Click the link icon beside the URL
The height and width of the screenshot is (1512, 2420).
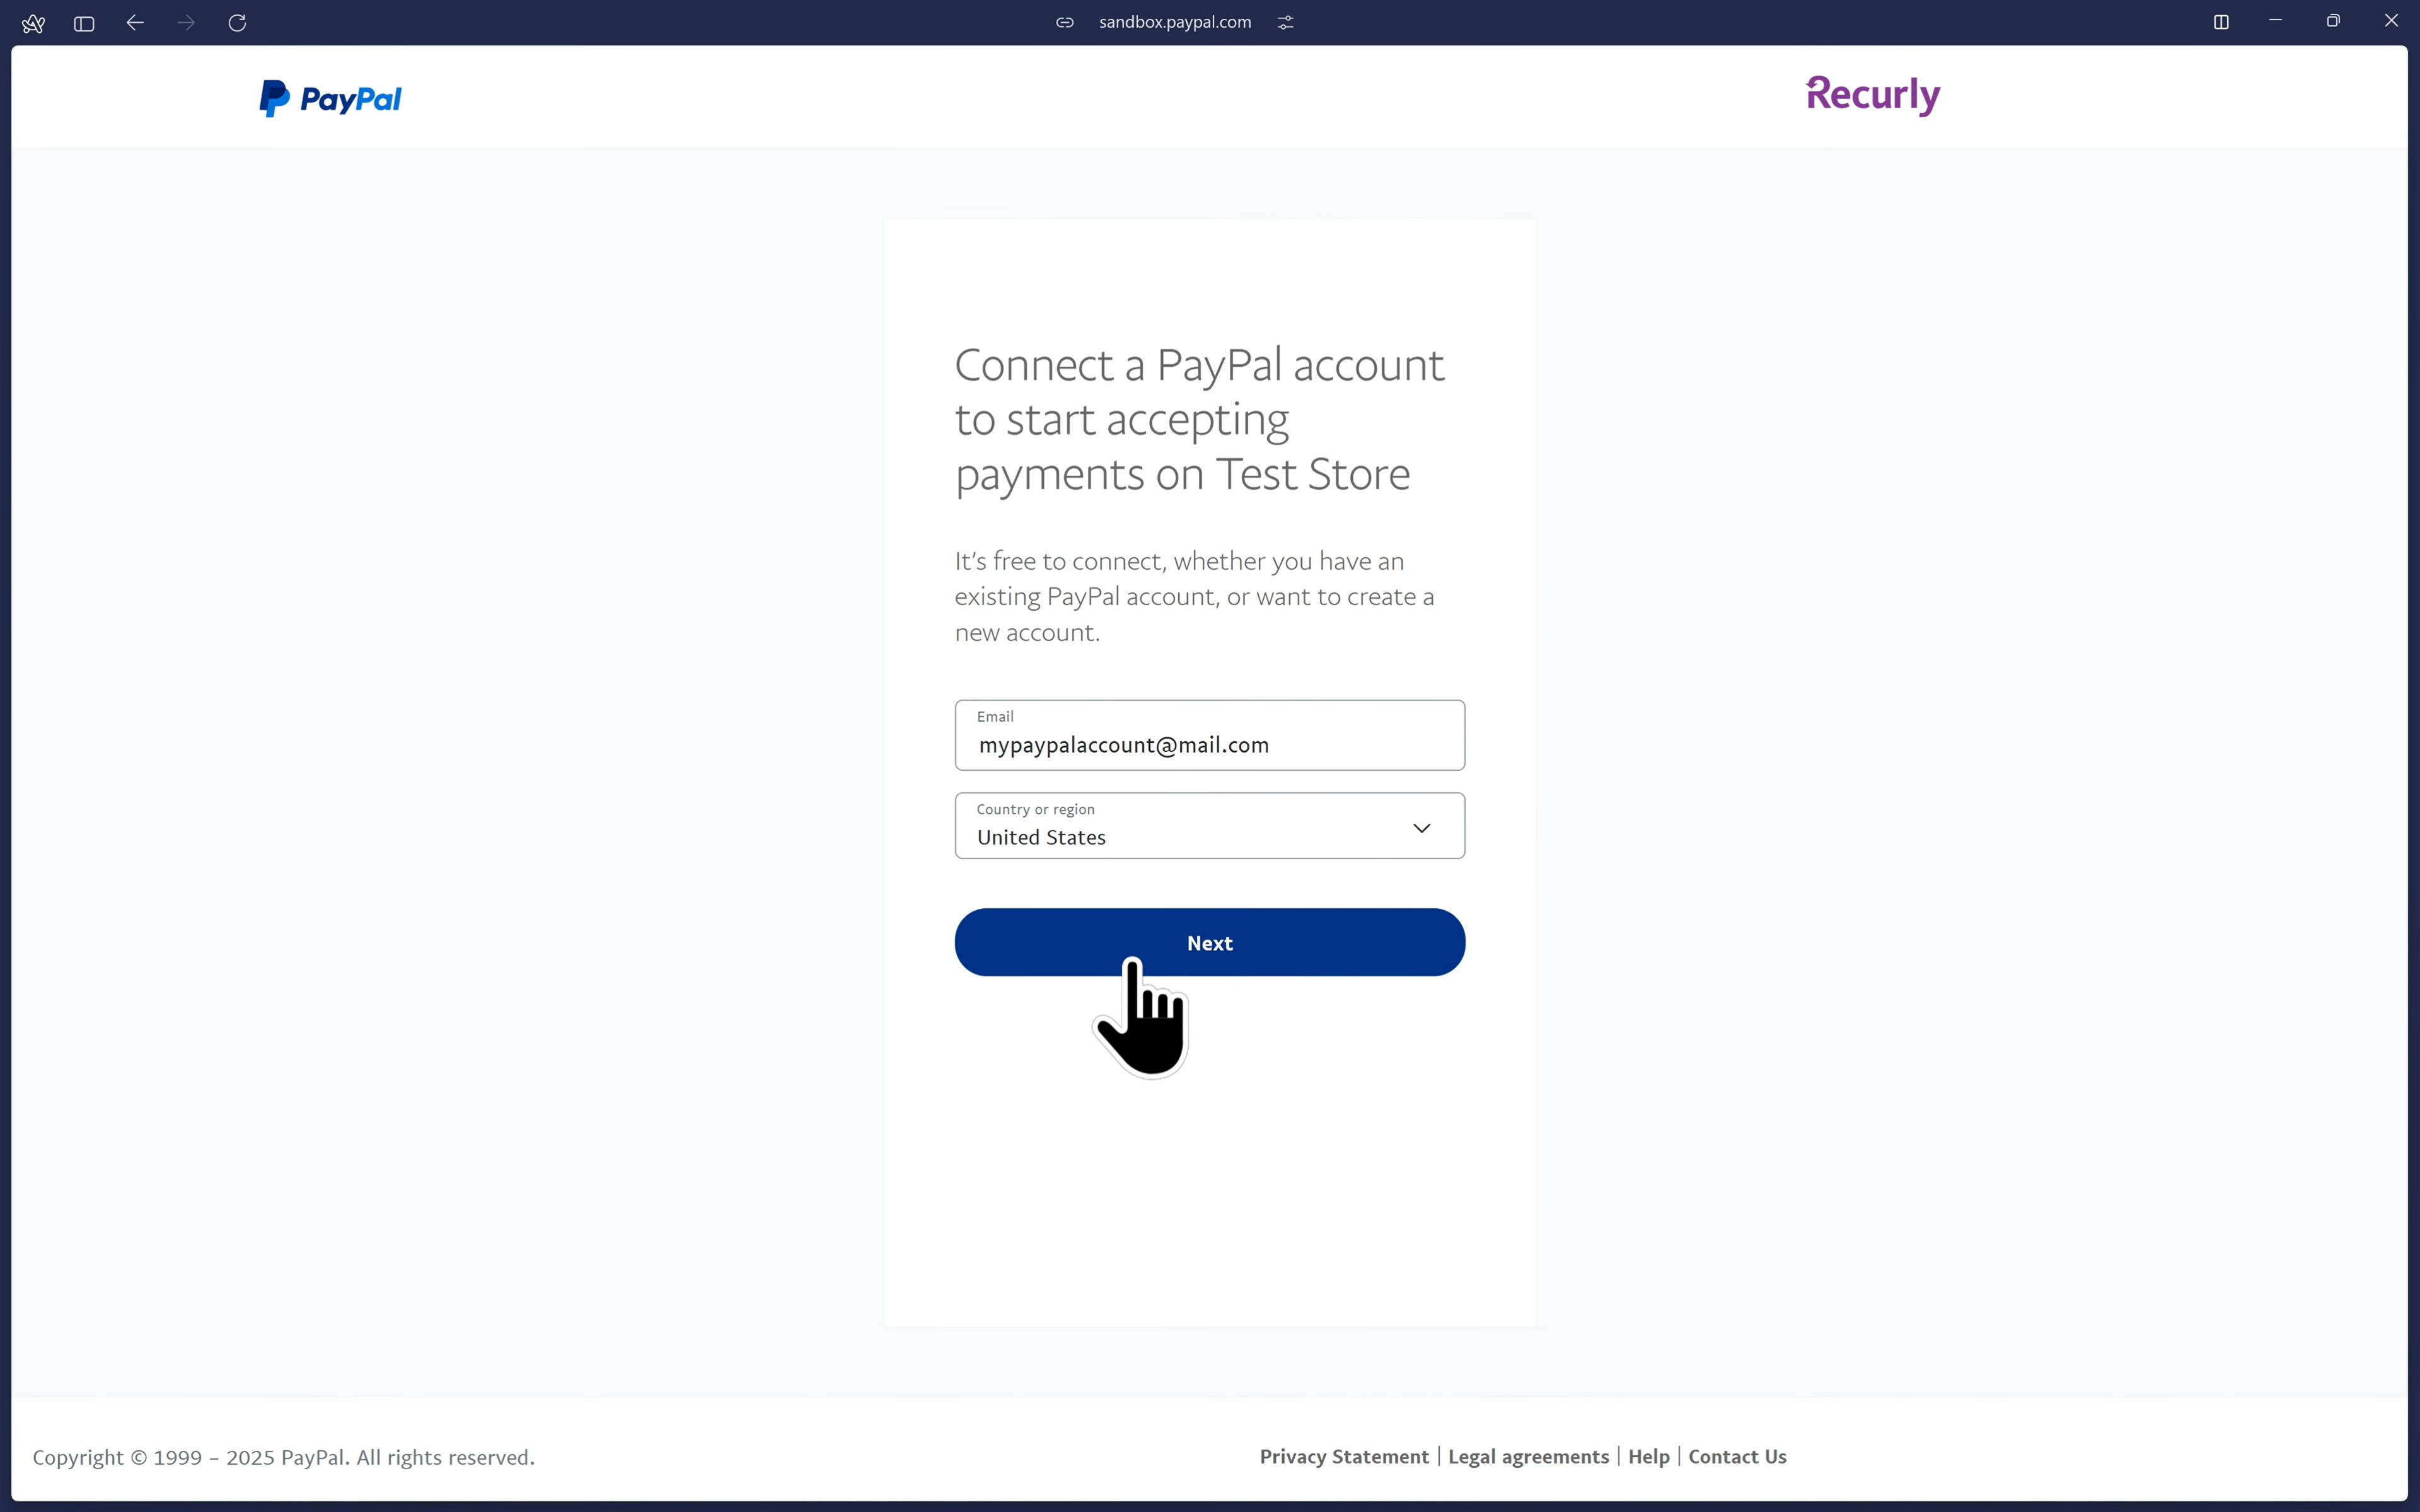[x=1065, y=22]
